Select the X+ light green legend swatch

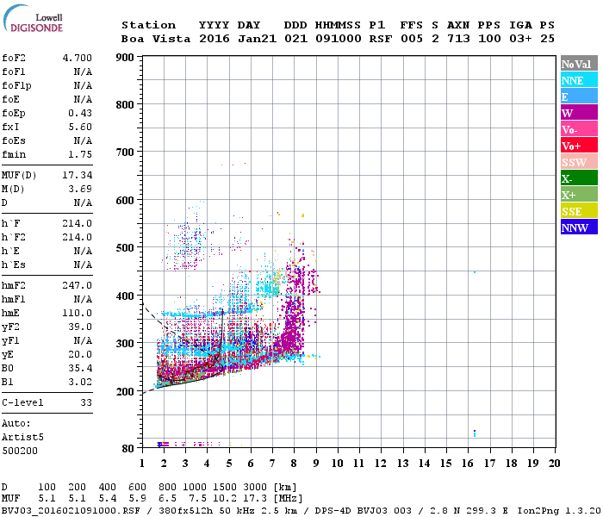click(x=579, y=195)
